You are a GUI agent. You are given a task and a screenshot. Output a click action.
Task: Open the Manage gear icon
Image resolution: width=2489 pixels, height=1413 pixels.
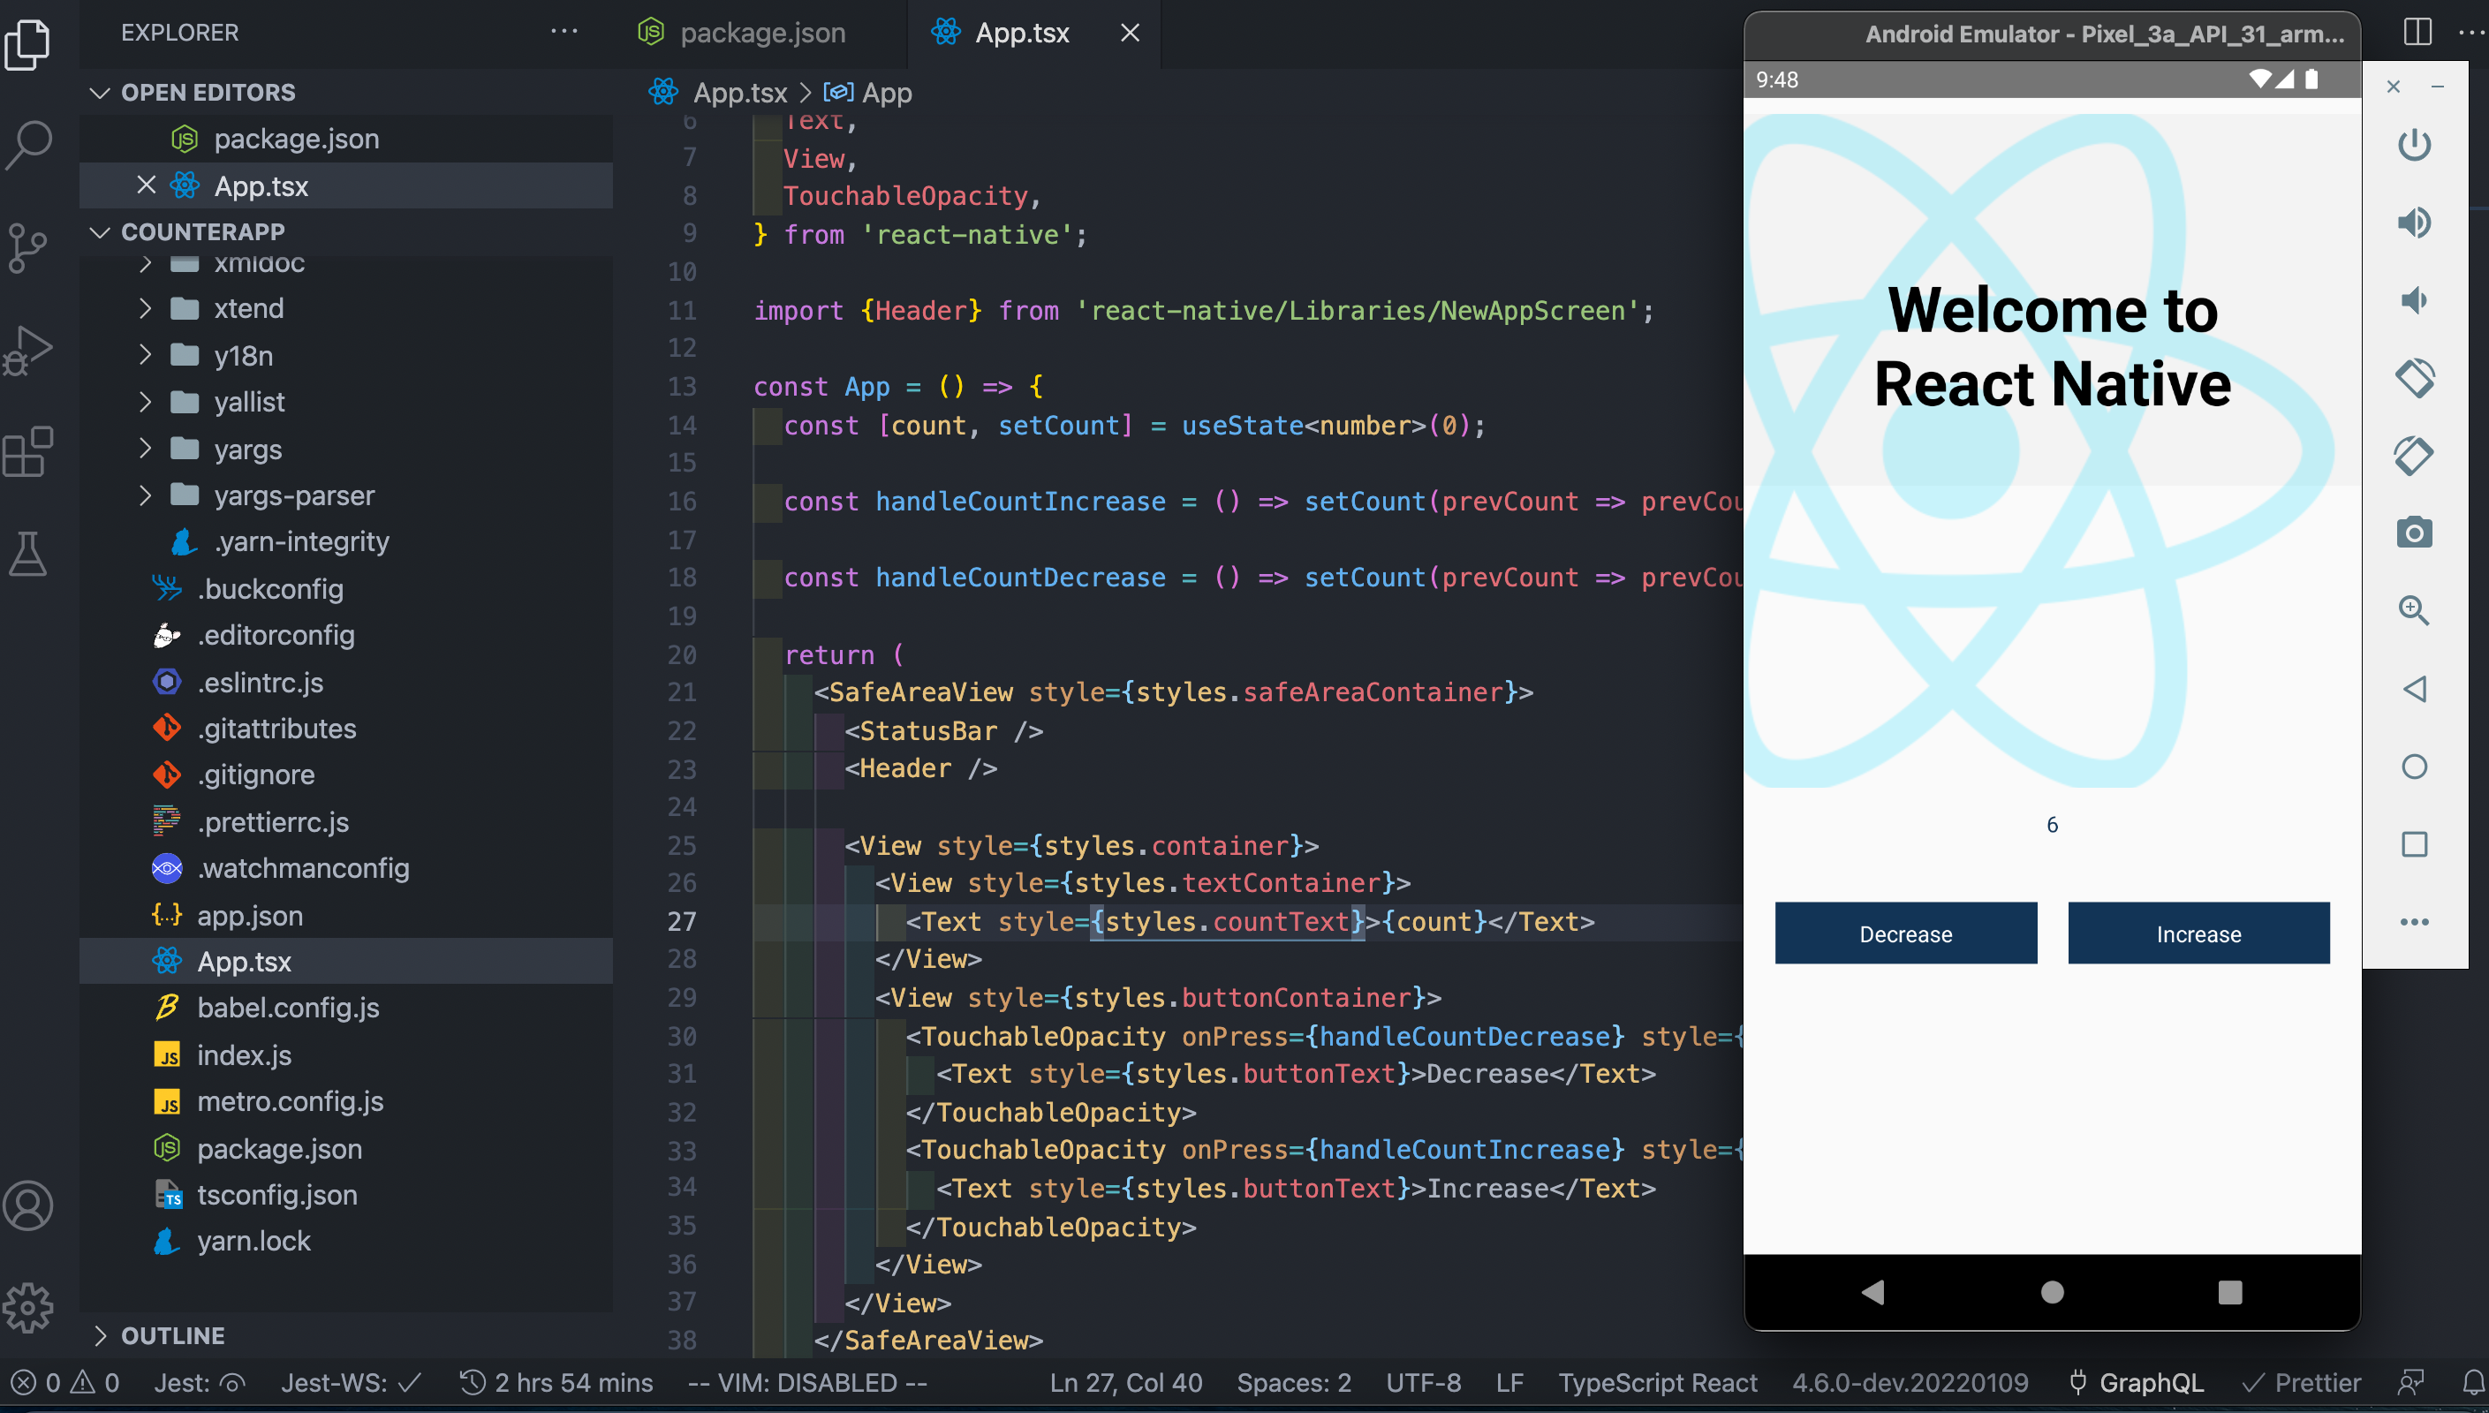(28, 1307)
